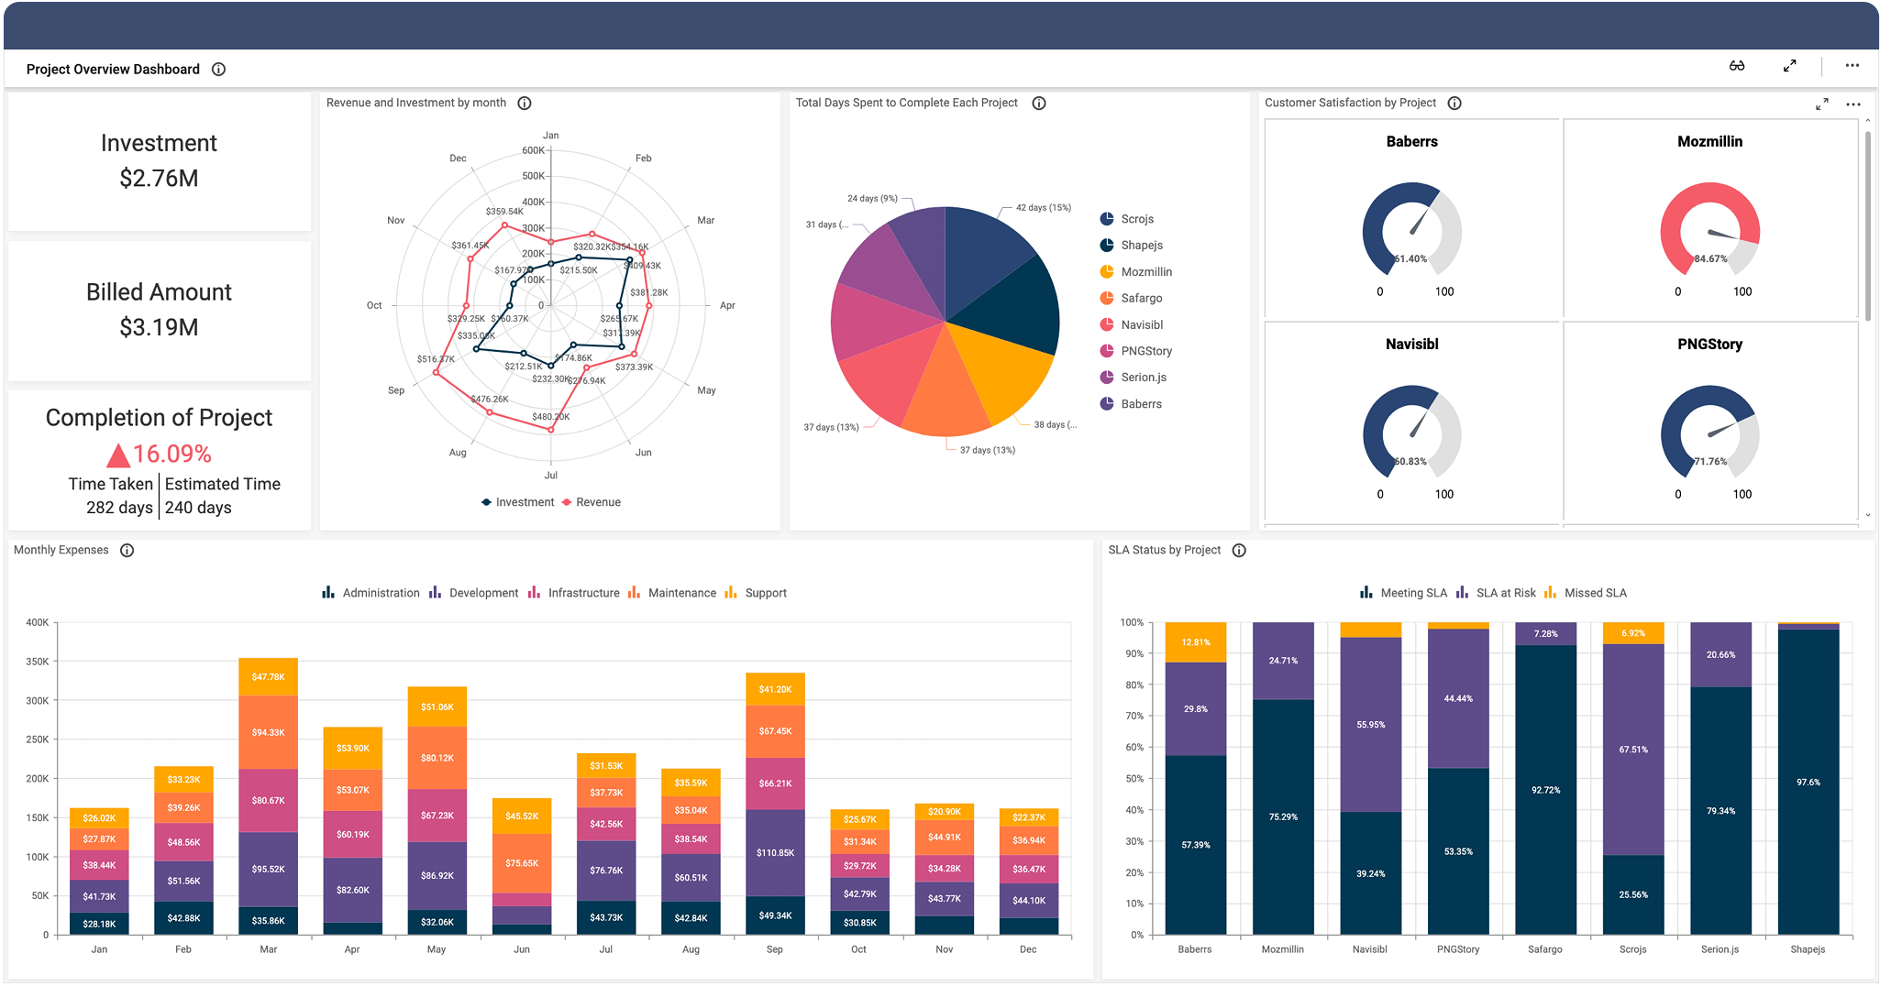Maximize the Customer Satisfaction by Project panel
1880x986 pixels.
pos(1822,104)
